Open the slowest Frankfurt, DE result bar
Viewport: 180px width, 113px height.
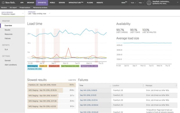tap(51, 85)
